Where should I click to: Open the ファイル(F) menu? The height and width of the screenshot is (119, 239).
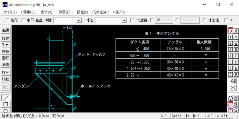[x=10, y=12]
